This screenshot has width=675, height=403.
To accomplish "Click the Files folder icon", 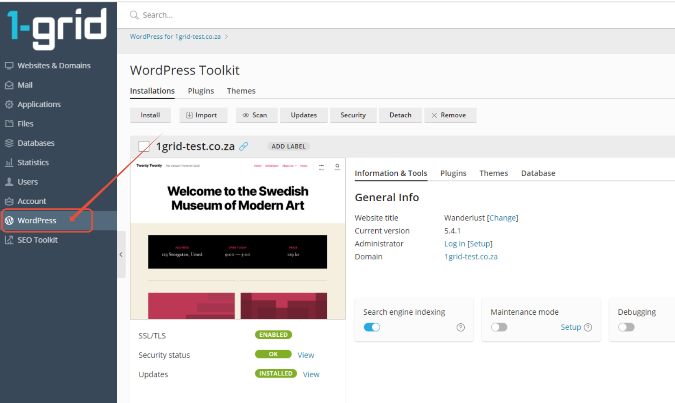I will tap(9, 123).
